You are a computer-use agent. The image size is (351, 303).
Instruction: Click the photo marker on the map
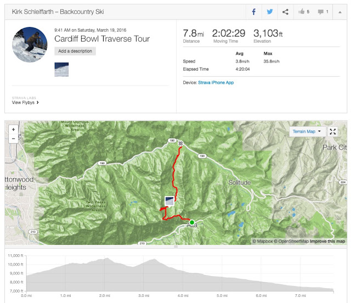(x=169, y=201)
